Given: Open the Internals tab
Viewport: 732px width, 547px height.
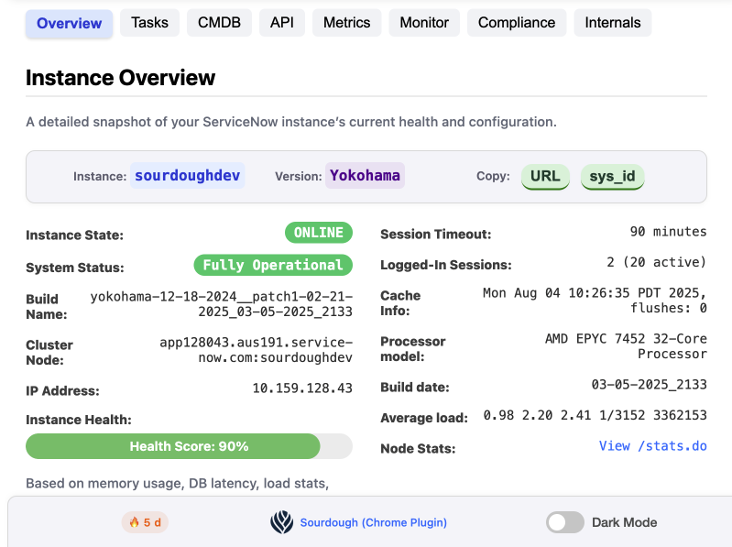Looking at the screenshot, I should (x=613, y=23).
